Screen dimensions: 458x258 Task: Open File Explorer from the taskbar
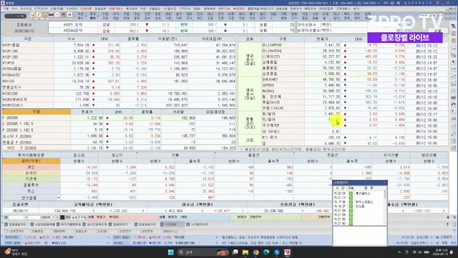pos(245,252)
